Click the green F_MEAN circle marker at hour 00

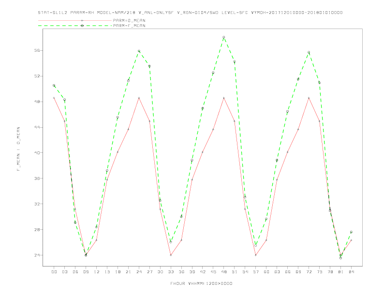pyautogui.click(x=54, y=86)
